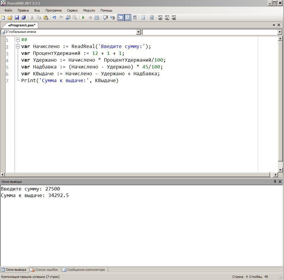This screenshot has height=280, width=284.
Task: Open the Сервис menu
Action: pyautogui.click(x=72, y=10)
